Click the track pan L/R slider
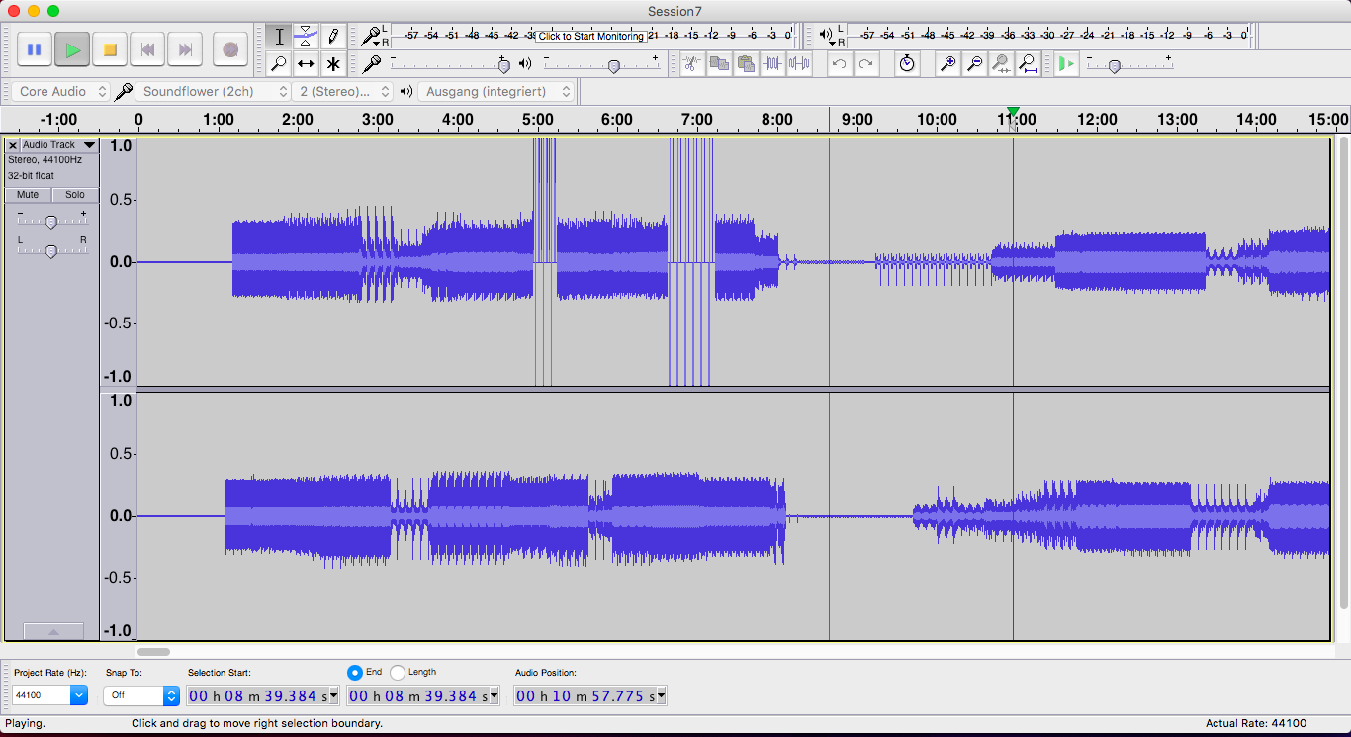The height and width of the screenshot is (737, 1351). pyautogui.click(x=51, y=252)
